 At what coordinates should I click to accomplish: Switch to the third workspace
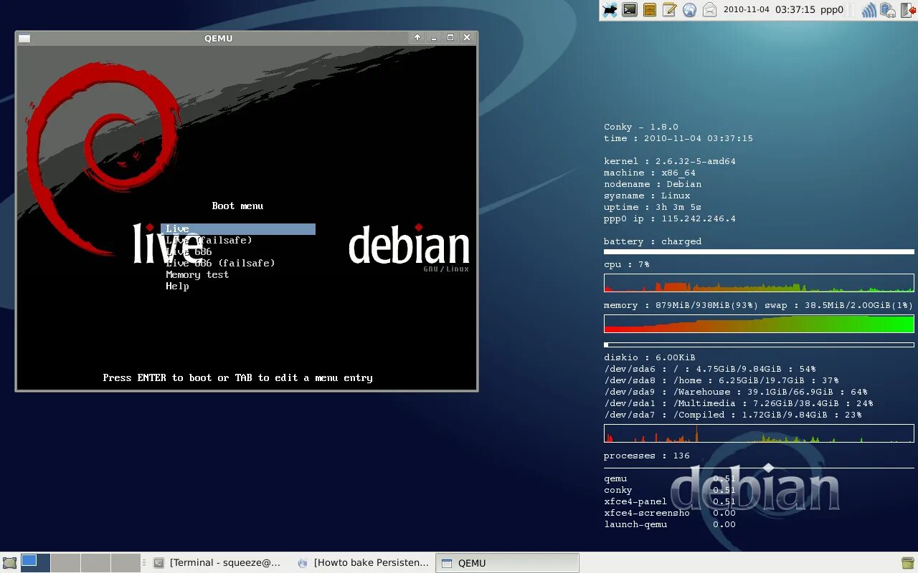point(95,563)
